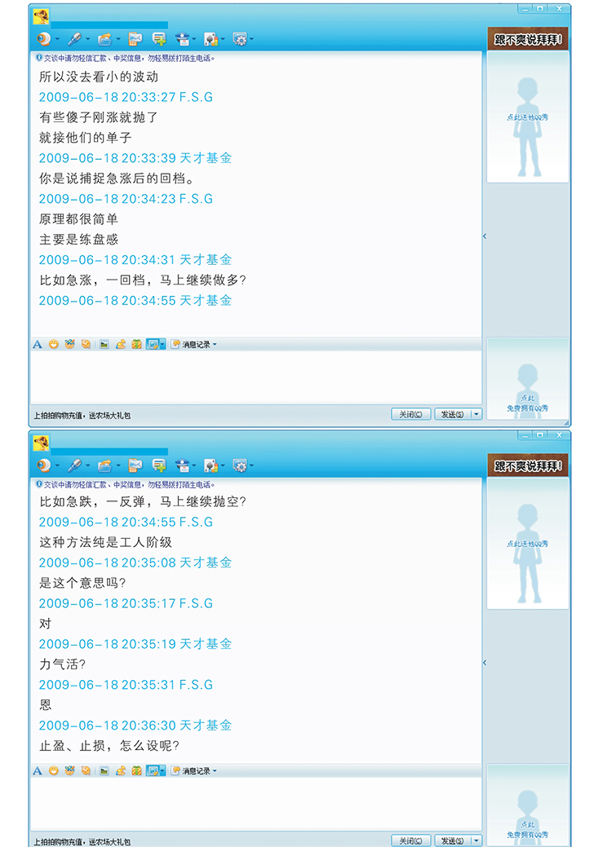This screenshot has height=847, width=612.
Task: Click send file folder icon, lower window
Action: pyautogui.click(x=105, y=465)
